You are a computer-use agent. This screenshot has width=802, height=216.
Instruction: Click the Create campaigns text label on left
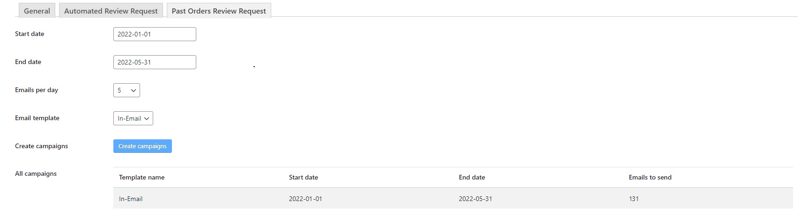(41, 146)
